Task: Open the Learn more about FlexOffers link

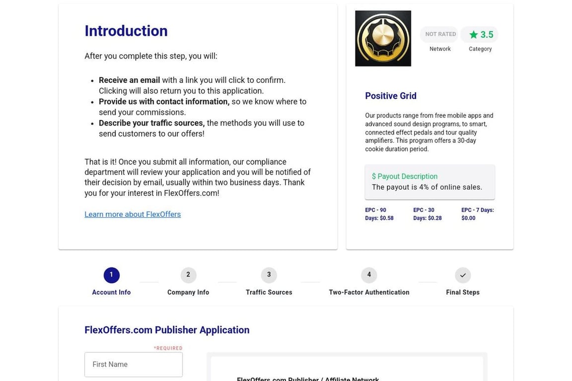Action: [133, 214]
